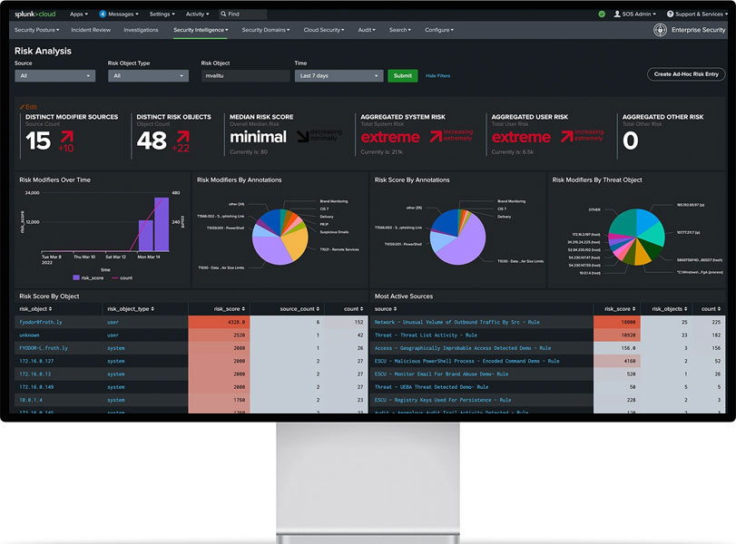The height and width of the screenshot is (544, 736).
Task: Click the Distinct Modifier Sources increase arrow
Action: coord(67,137)
